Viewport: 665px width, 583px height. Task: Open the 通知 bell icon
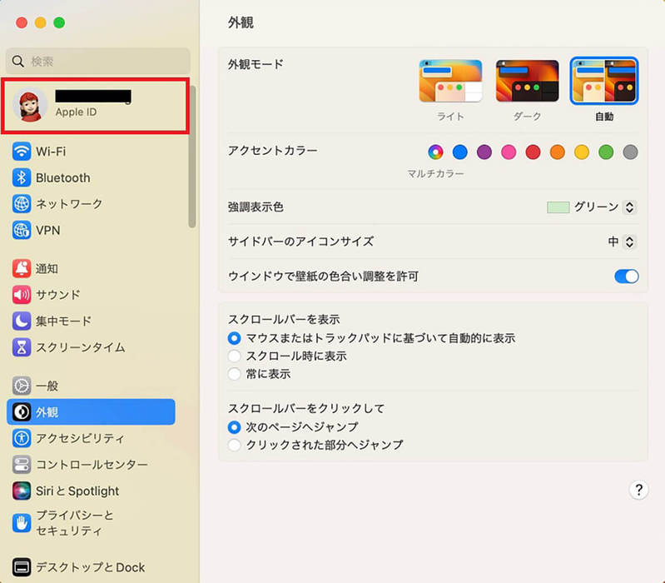pos(22,268)
